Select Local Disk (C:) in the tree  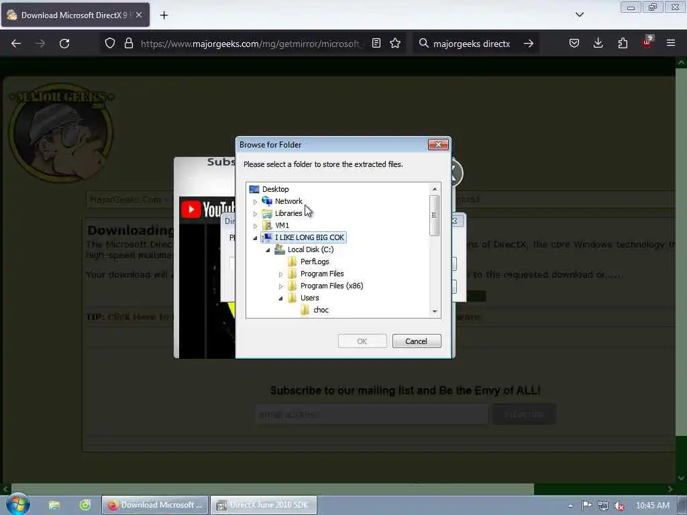coord(310,249)
